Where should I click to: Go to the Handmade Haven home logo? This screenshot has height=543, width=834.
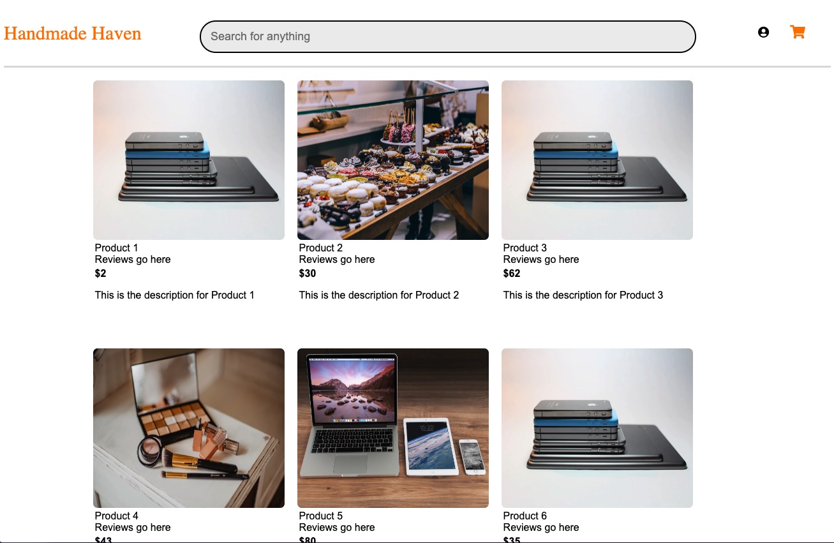(x=73, y=34)
